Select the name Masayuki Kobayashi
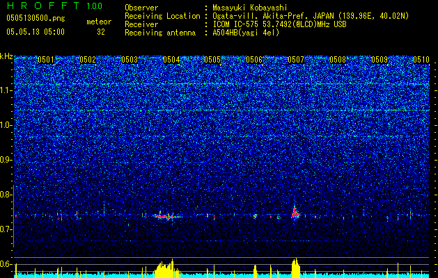Viewport: 438px width, 278px height. [x=249, y=8]
